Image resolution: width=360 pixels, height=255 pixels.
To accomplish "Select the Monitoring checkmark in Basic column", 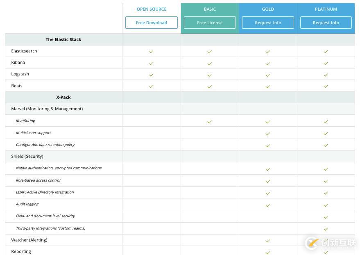I will (x=209, y=121).
